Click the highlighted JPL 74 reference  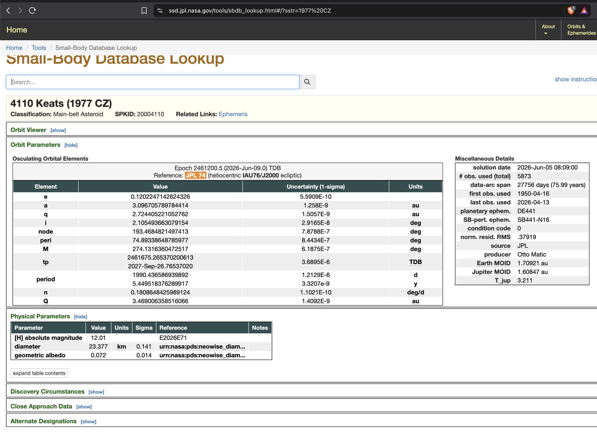pyautogui.click(x=196, y=175)
